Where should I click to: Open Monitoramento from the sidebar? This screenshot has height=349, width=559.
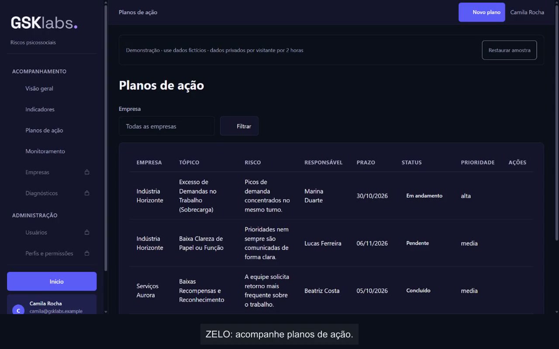click(x=45, y=151)
